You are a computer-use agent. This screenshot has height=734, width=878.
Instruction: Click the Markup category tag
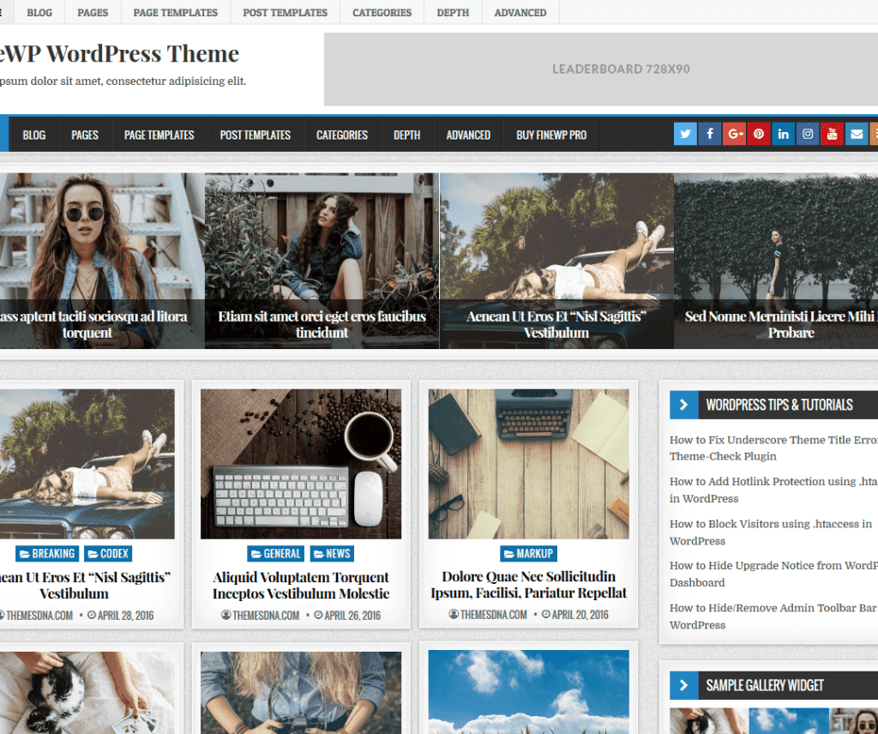click(528, 554)
